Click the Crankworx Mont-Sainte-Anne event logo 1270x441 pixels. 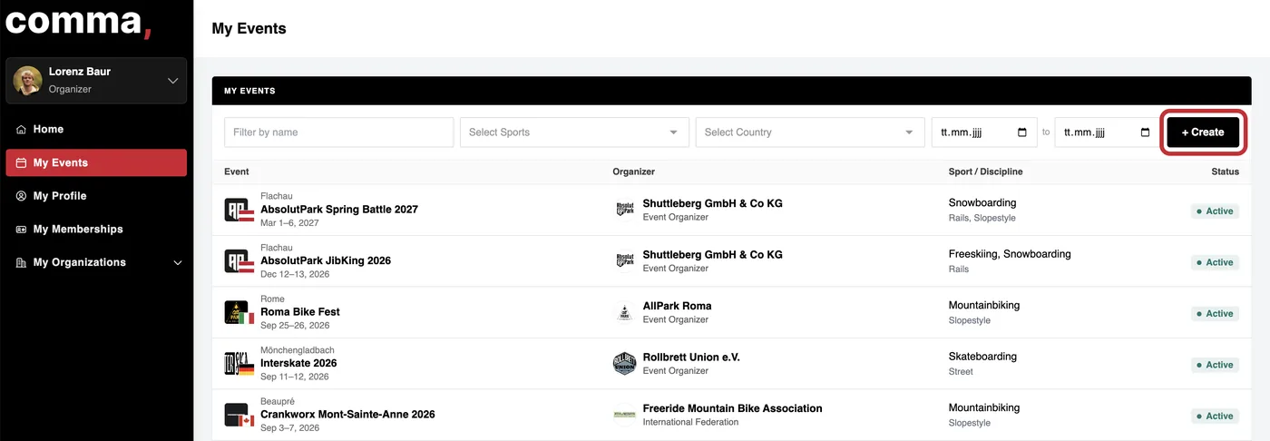pyautogui.click(x=239, y=416)
